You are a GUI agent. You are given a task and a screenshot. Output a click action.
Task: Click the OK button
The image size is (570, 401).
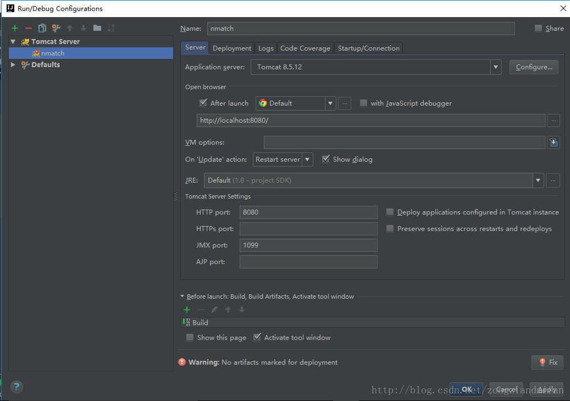pos(466,389)
